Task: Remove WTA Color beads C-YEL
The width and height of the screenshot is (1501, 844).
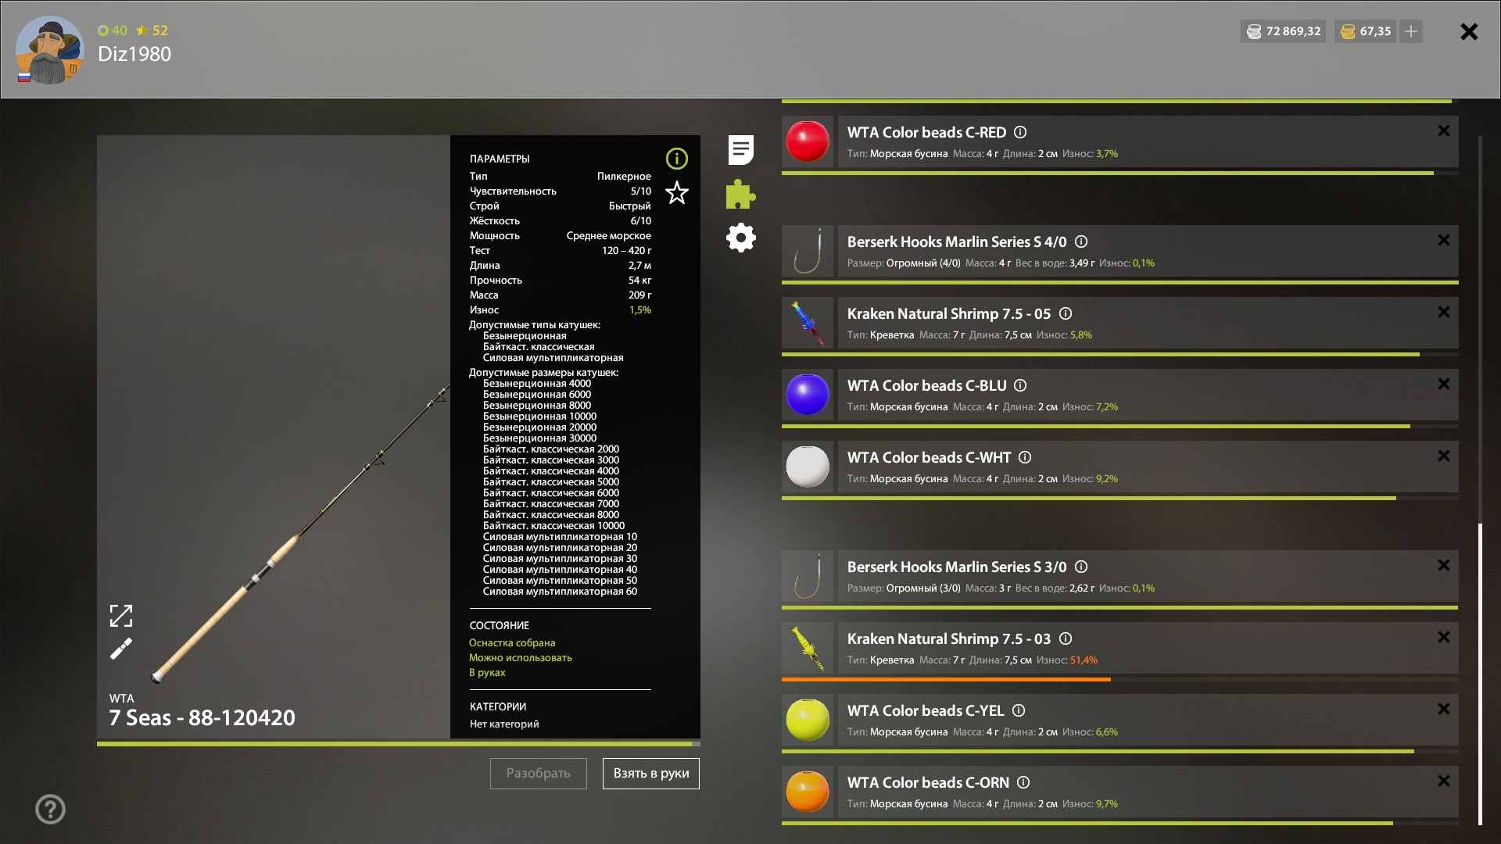Action: point(1444,709)
